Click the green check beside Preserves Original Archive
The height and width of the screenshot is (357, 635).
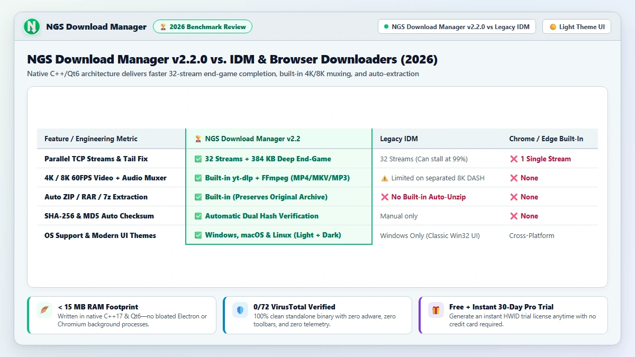[x=198, y=197]
